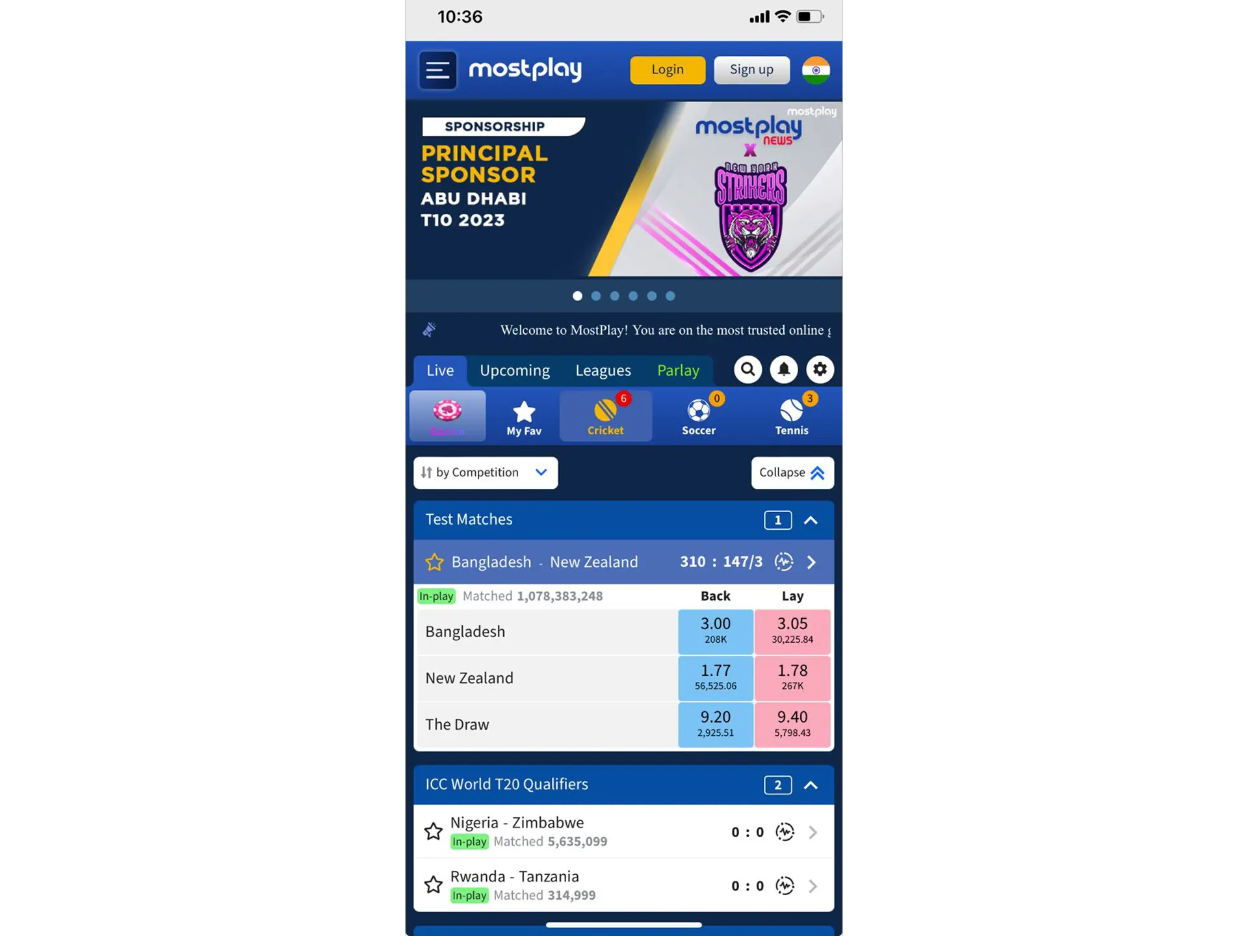
Task: Click the Sign up button
Action: 751,69
